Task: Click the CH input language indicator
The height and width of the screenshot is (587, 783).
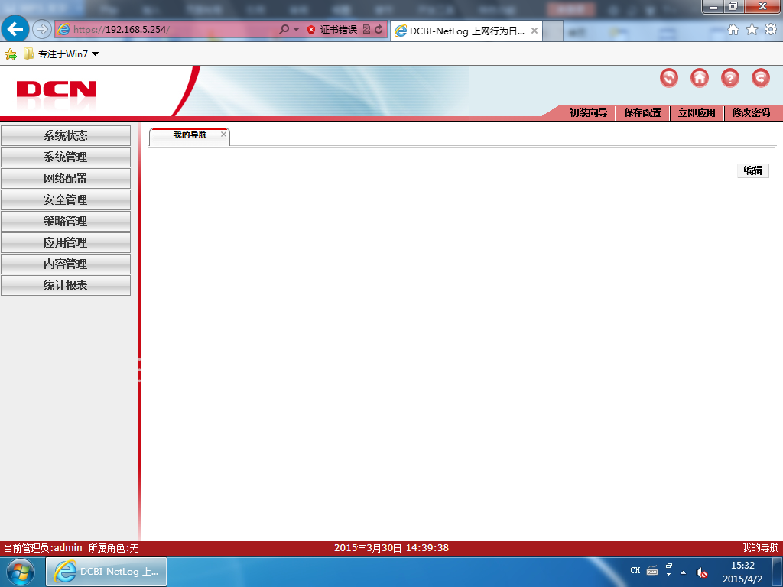Action: (635, 570)
